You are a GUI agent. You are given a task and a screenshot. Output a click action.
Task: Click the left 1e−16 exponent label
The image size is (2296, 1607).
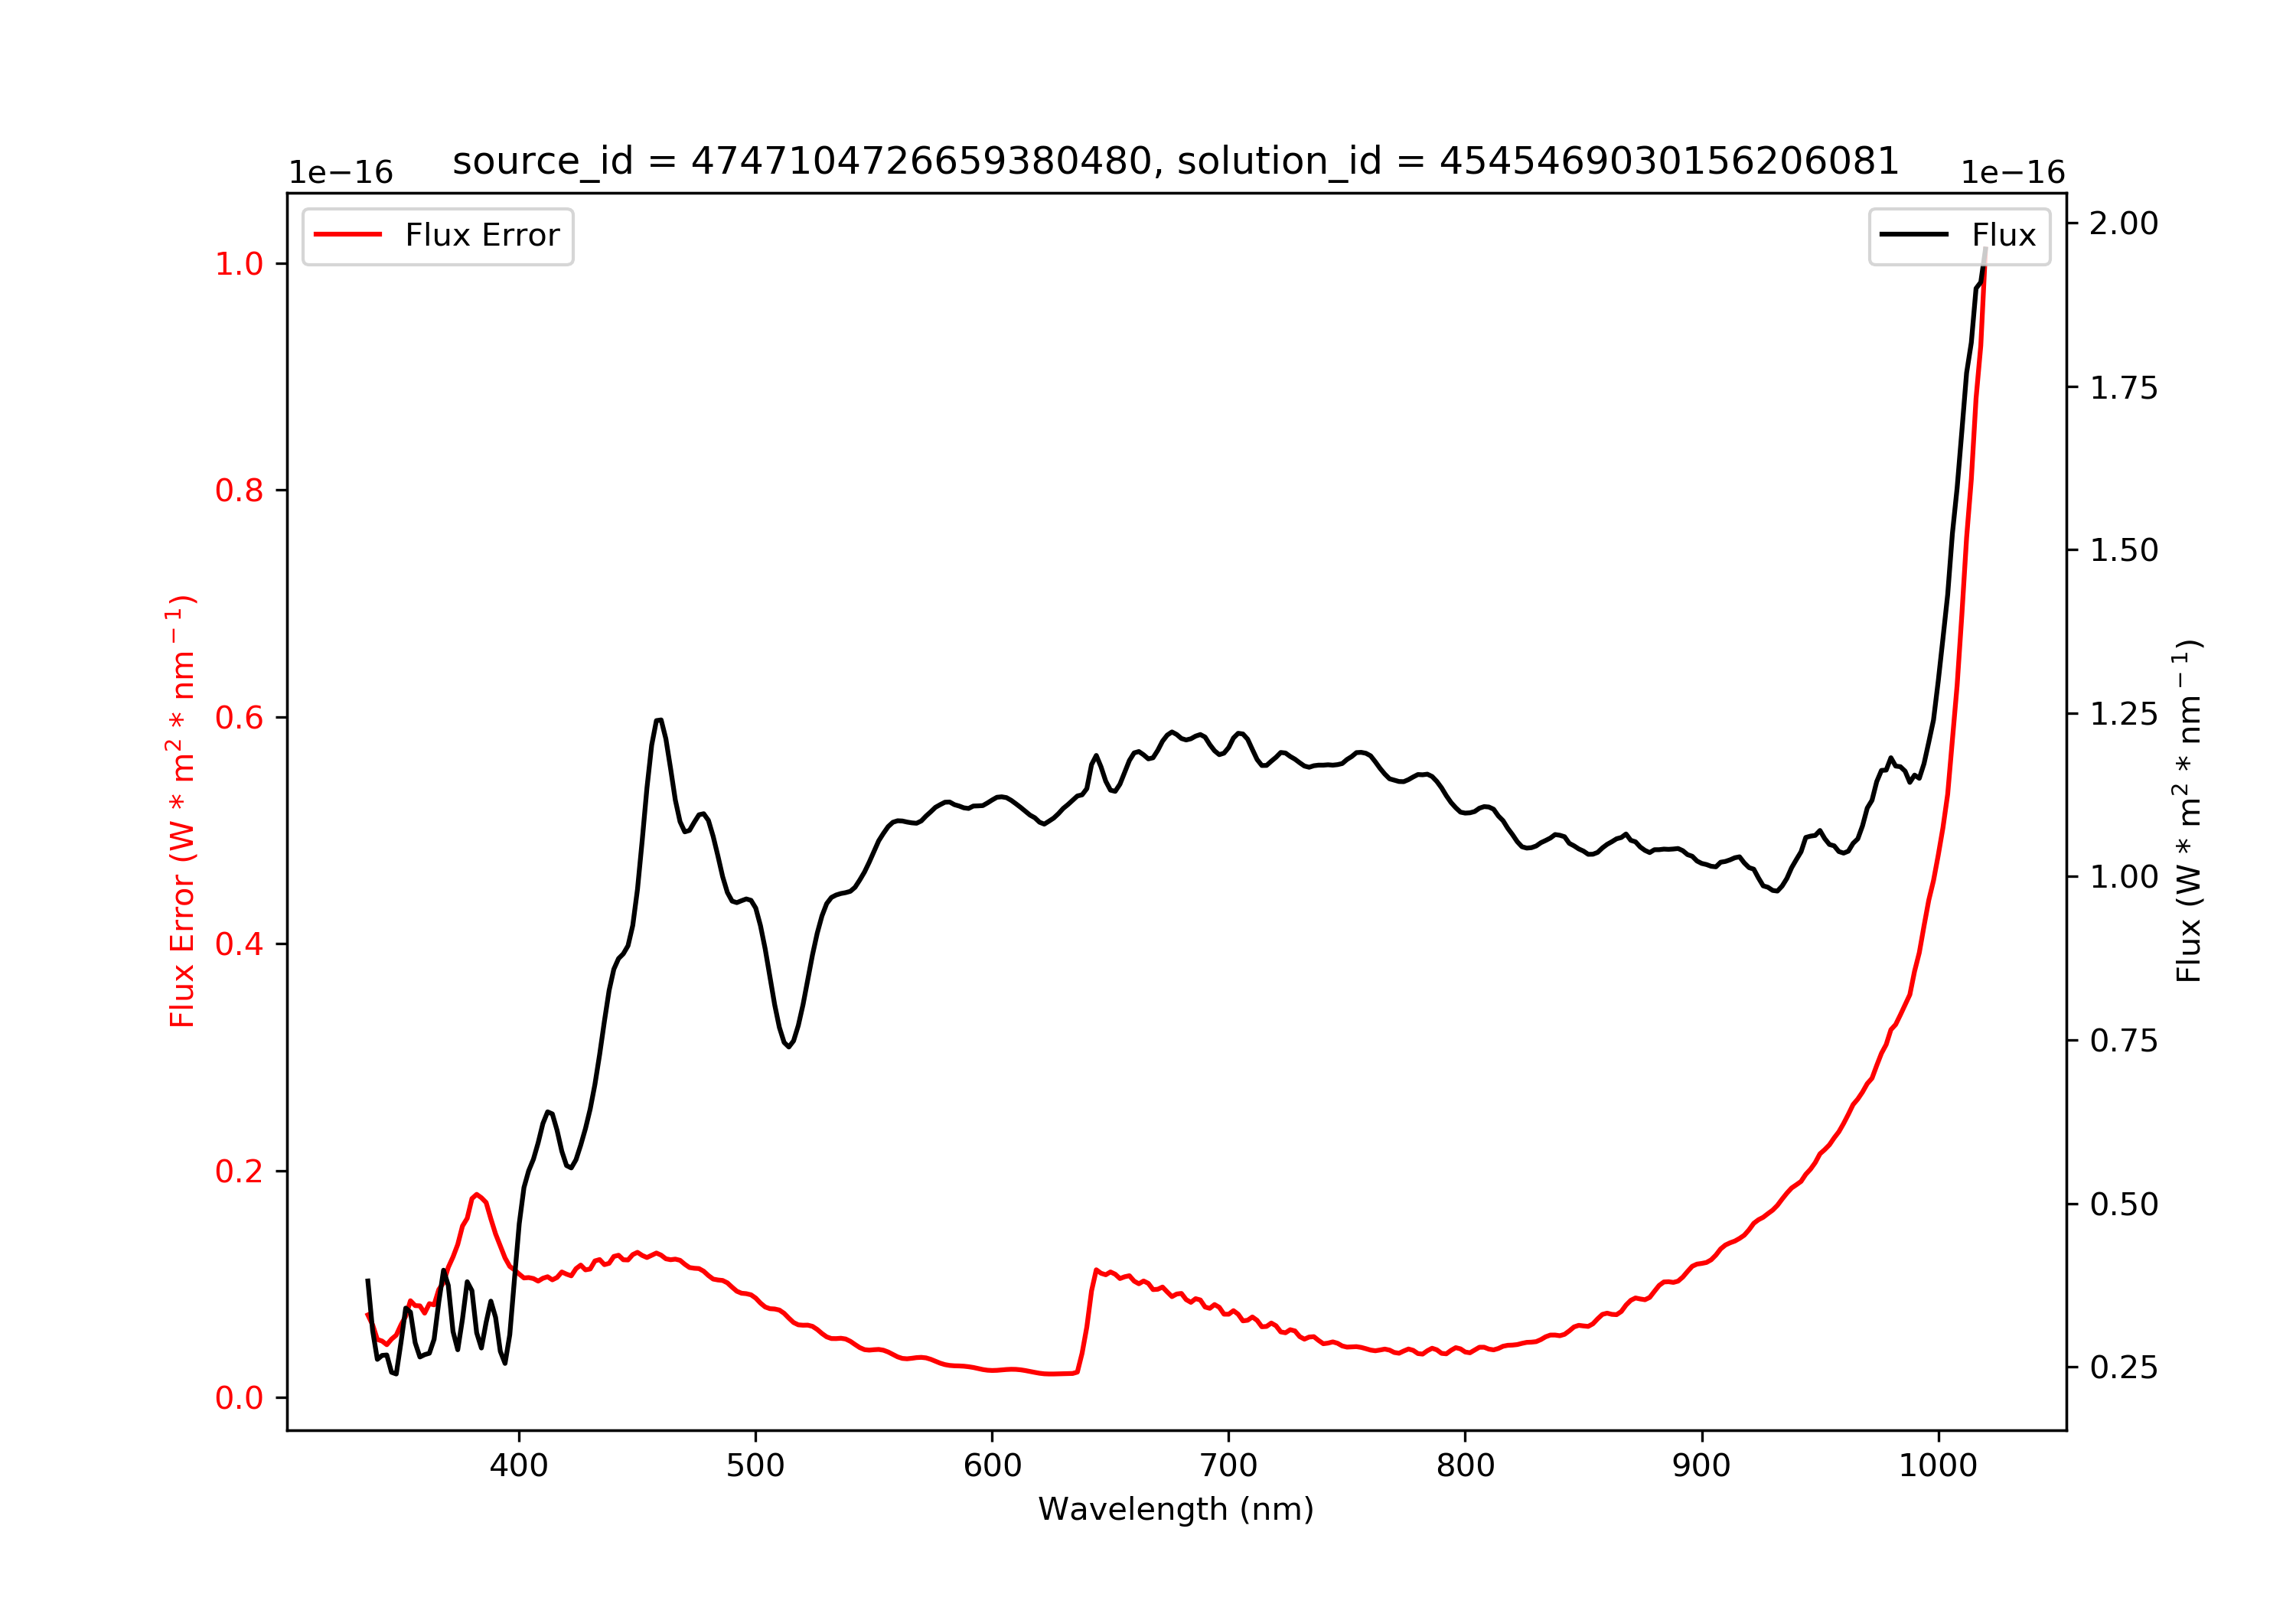pos(341,173)
